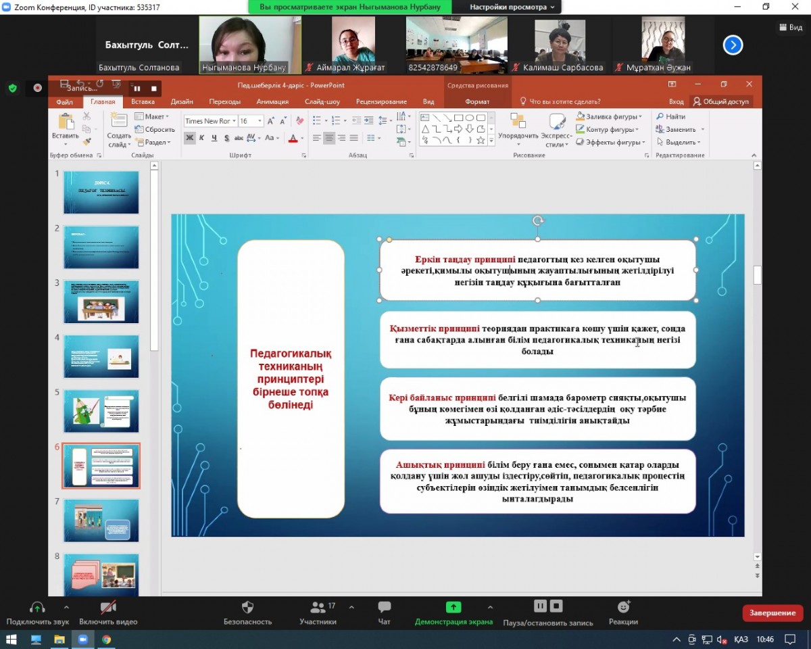Click Общий доступ share button

(721, 101)
